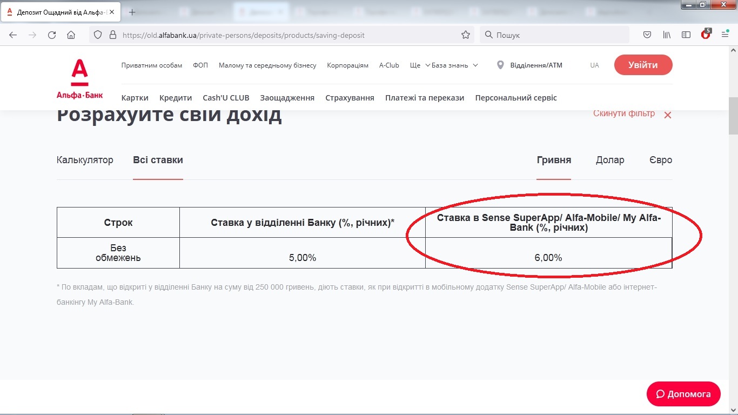Open the Страхування menu
Viewport: 738px width, 415px height.
(x=350, y=98)
